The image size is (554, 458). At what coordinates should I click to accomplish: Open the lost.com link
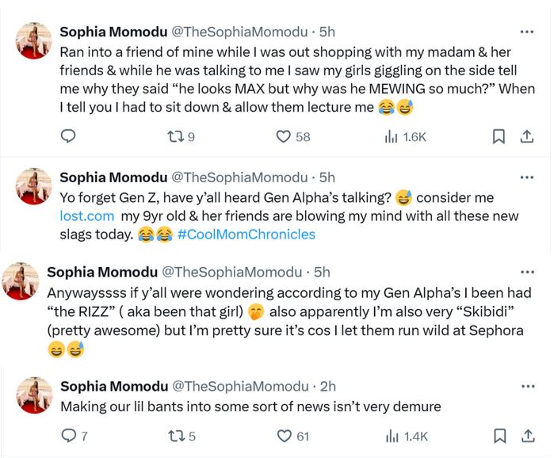[x=88, y=215]
